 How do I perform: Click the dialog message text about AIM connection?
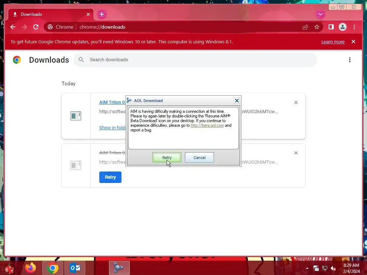point(181,121)
